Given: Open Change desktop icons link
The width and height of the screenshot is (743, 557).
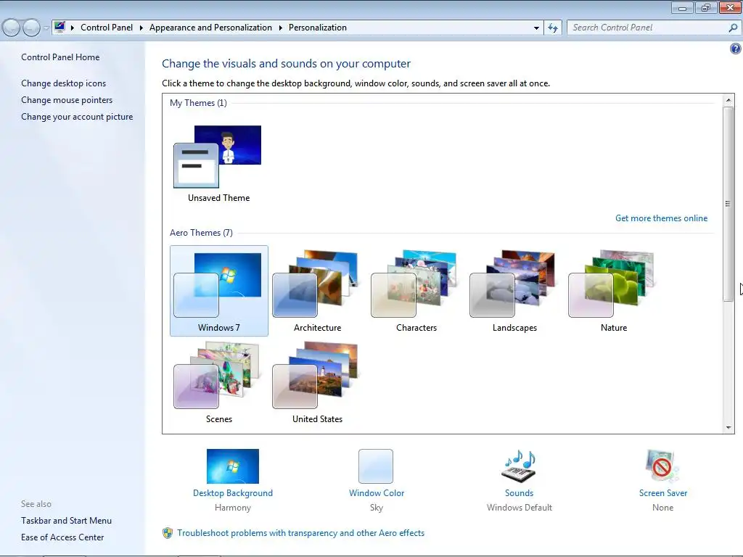Looking at the screenshot, I should point(64,83).
